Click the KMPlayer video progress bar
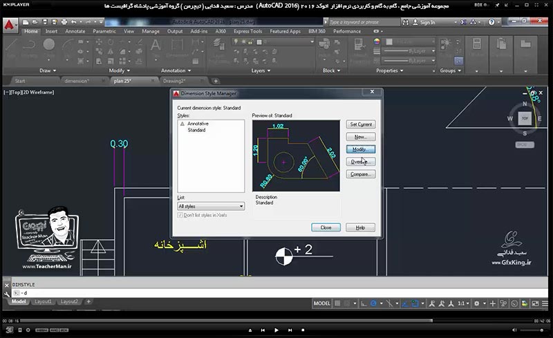Screen dimensions: 553x338 (x=276, y=321)
